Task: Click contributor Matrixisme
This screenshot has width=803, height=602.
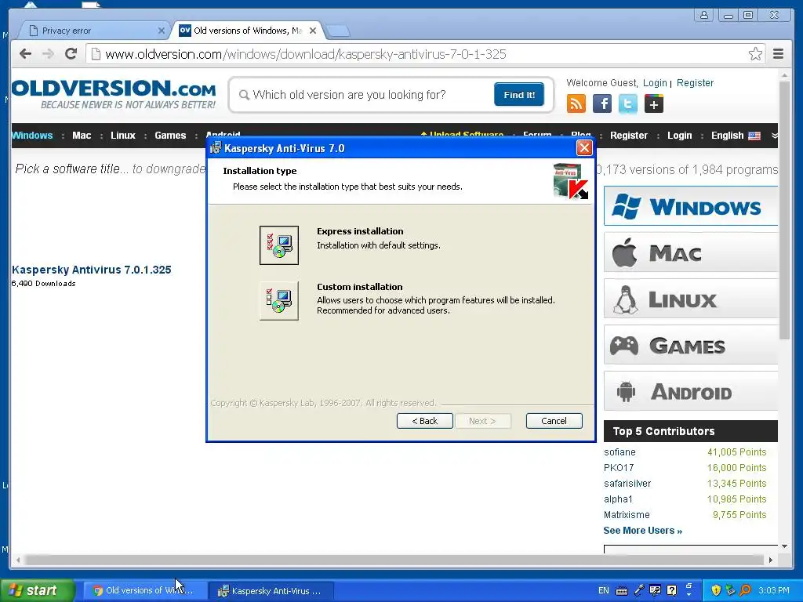Action: 627,515
